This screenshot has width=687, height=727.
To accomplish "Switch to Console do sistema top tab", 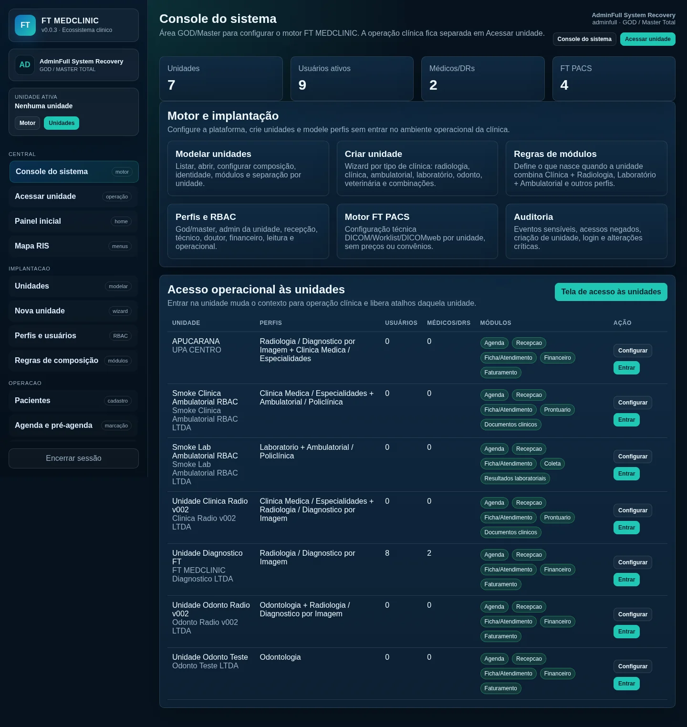I will click(x=584, y=39).
